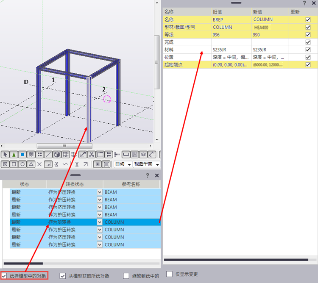This screenshot has height=283, width=318.
Task: Click the 状态 column header
Action: 24,184
